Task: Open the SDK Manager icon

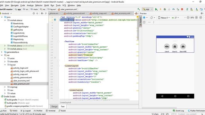Action: (x=197, y=9)
